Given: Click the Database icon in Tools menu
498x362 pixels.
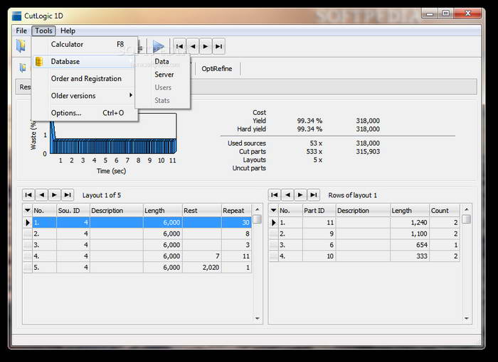Looking at the screenshot, I should click(x=39, y=62).
